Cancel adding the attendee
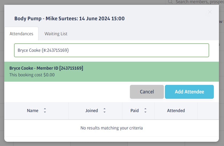 (147, 92)
